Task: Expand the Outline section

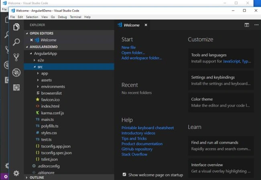Action: [27, 178]
